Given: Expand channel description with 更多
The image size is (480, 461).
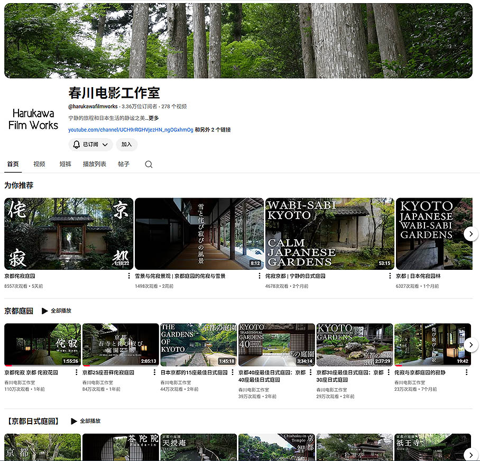Looking at the screenshot, I should coord(153,118).
